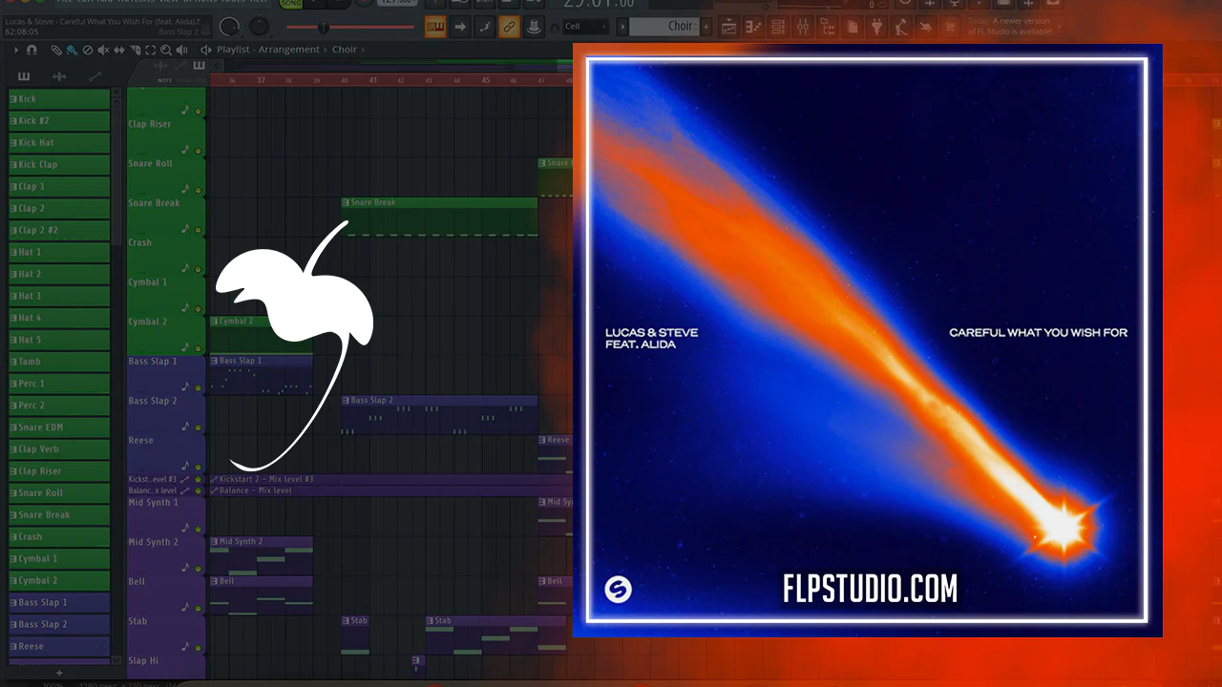Image resolution: width=1222 pixels, height=687 pixels.
Task: Open the Browser view icon
Action: coord(828,28)
